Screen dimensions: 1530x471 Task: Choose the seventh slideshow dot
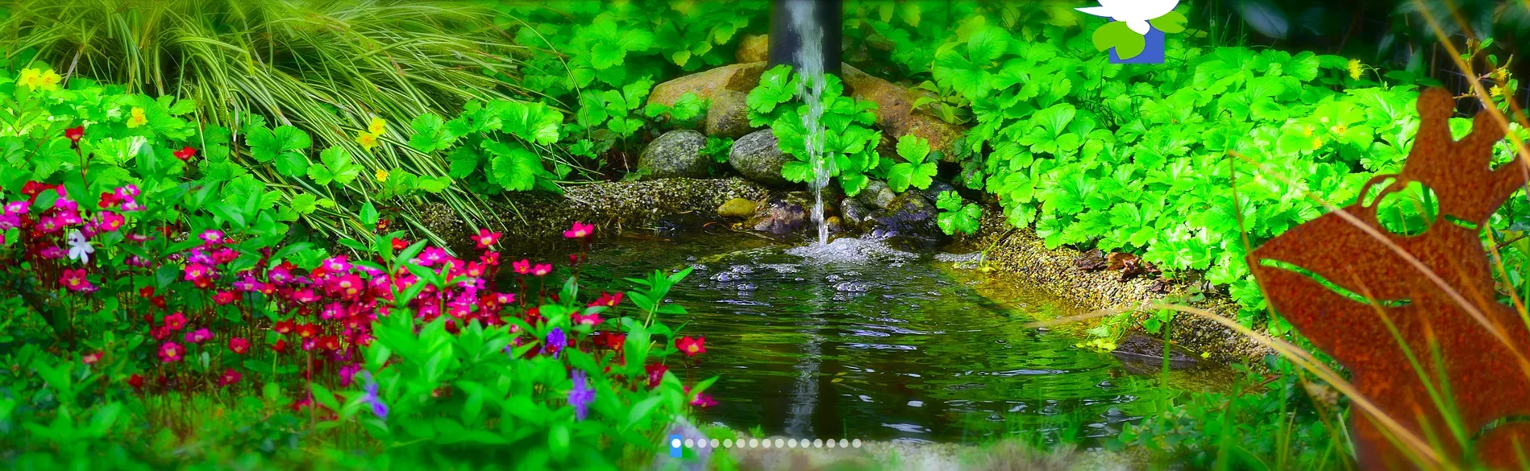point(754,443)
